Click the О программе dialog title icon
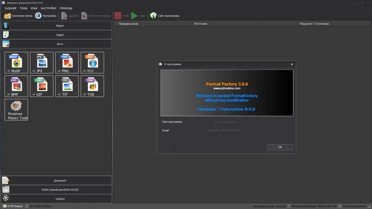 (x=160, y=64)
